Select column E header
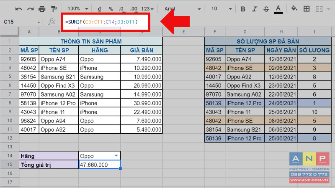The image size is (335, 188). tap(183, 32)
